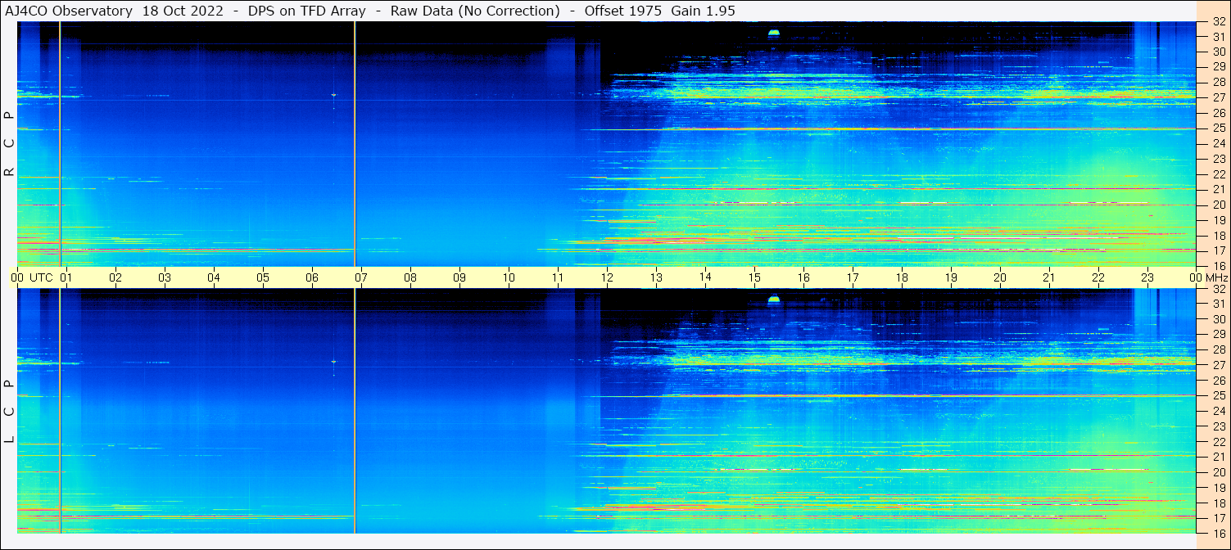The height and width of the screenshot is (550, 1231).
Task: Click the 21 MHz label of the RCP panel
Action: pos(1218,189)
